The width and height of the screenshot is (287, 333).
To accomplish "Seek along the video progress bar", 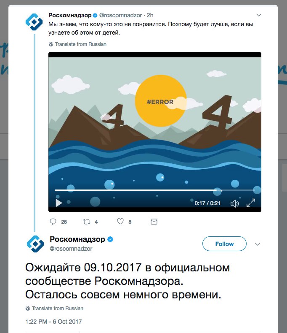I will tap(155, 190).
